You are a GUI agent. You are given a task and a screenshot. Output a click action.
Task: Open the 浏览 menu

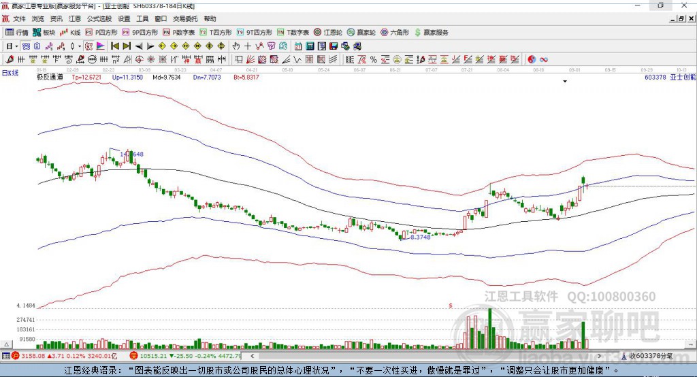pyautogui.click(x=38, y=18)
